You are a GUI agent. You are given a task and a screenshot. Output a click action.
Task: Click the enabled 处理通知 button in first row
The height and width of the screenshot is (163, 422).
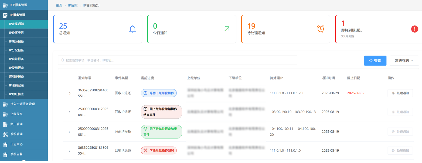[400, 93]
